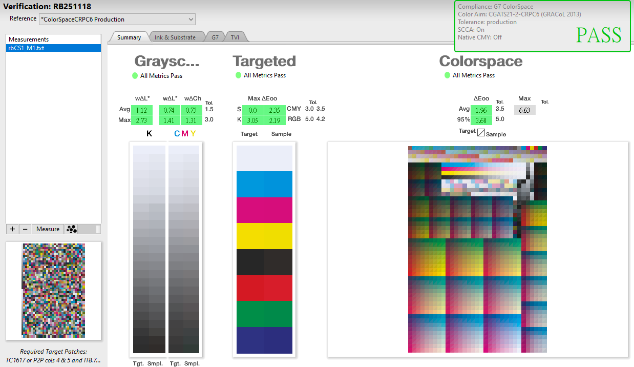Click the target patch thumbnail preview
The width and height of the screenshot is (634, 367).
53,290
